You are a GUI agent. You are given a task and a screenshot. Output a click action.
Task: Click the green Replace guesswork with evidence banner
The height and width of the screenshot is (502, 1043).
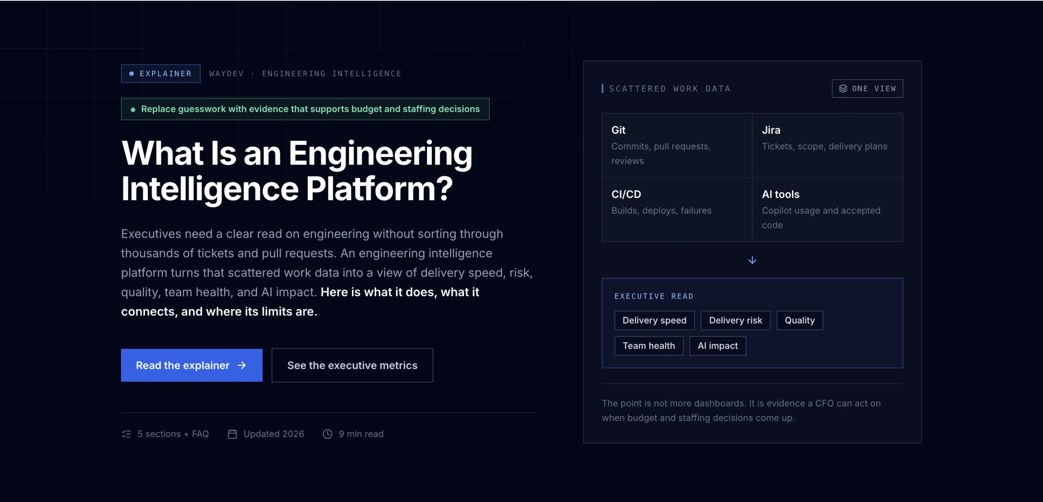(305, 109)
